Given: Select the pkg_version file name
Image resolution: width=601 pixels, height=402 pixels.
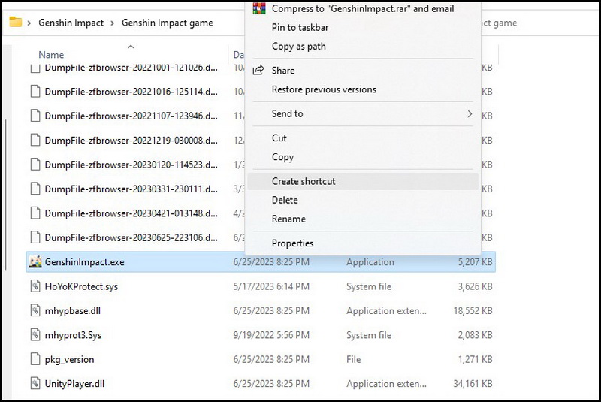Looking at the screenshot, I should (x=69, y=359).
